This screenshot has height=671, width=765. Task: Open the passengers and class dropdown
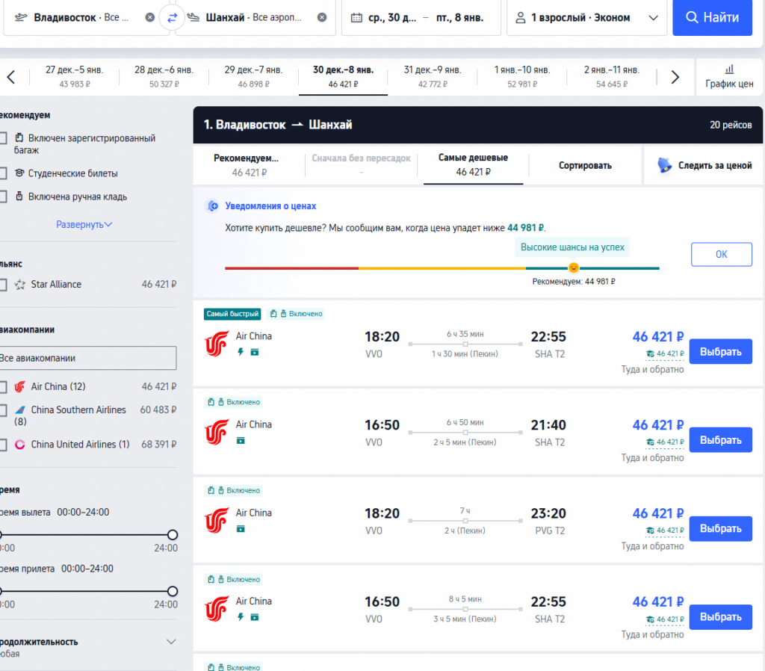click(x=587, y=18)
